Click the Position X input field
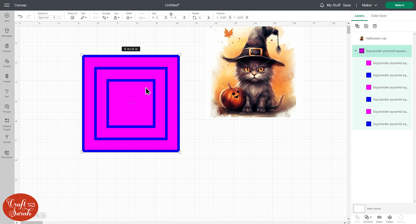Viewport: 416px width, 224px height. (x=224, y=18)
